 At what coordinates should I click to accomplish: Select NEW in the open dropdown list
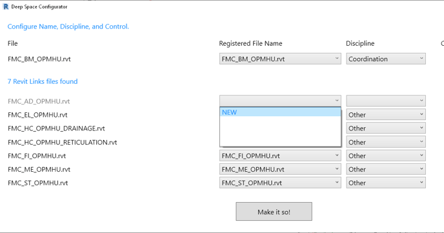click(x=280, y=112)
